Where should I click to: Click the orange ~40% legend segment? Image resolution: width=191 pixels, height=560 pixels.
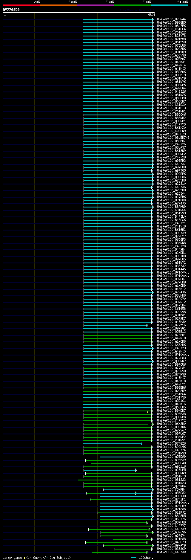[58, 5]
